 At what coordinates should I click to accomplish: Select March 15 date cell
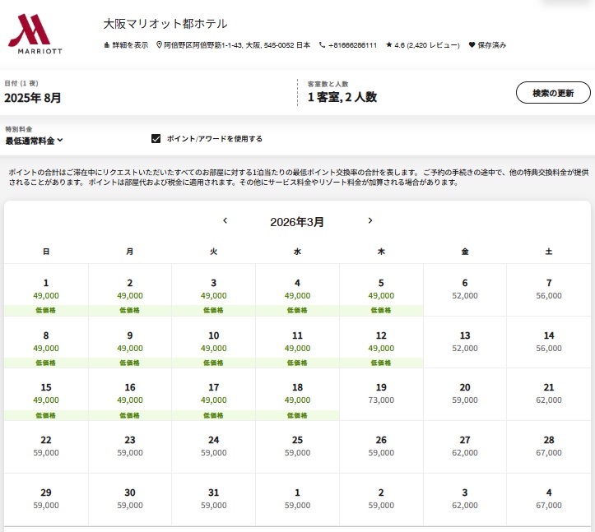pos(46,395)
